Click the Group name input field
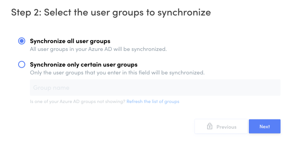Viewport: 291px width, 150px height. click(x=155, y=87)
